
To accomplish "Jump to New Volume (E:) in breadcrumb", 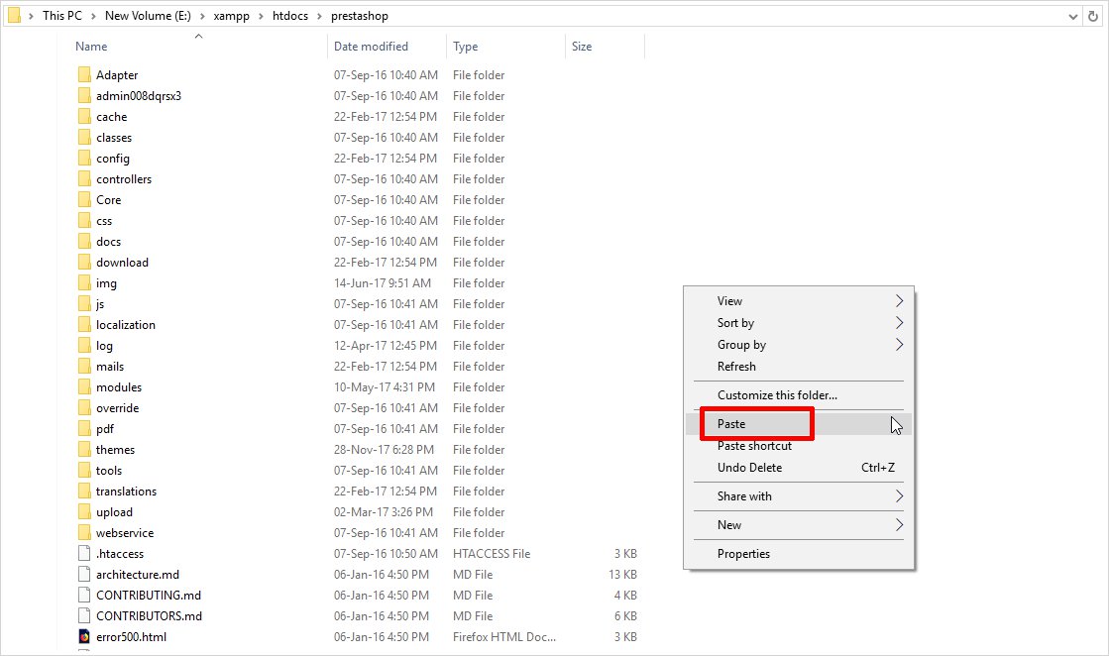I will (148, 16).
